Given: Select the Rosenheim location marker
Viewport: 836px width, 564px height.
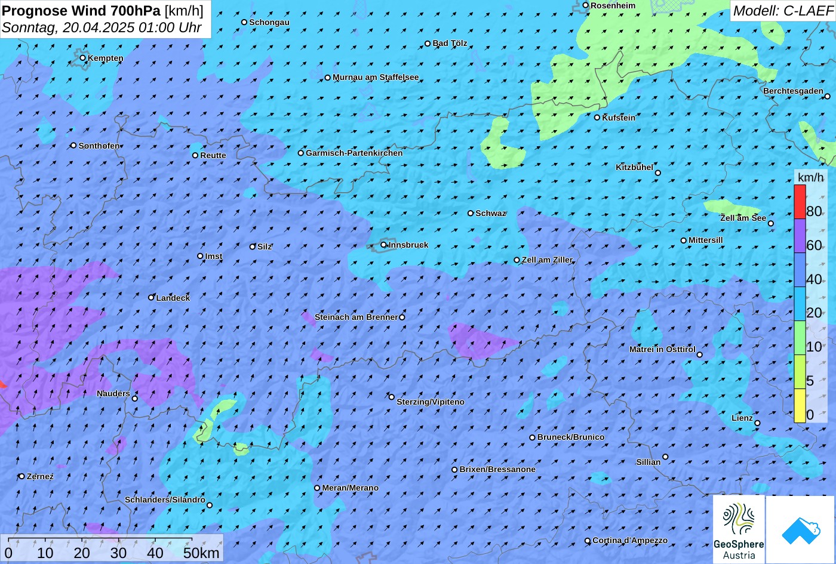Looking at the screenshot, I should 586,5.
